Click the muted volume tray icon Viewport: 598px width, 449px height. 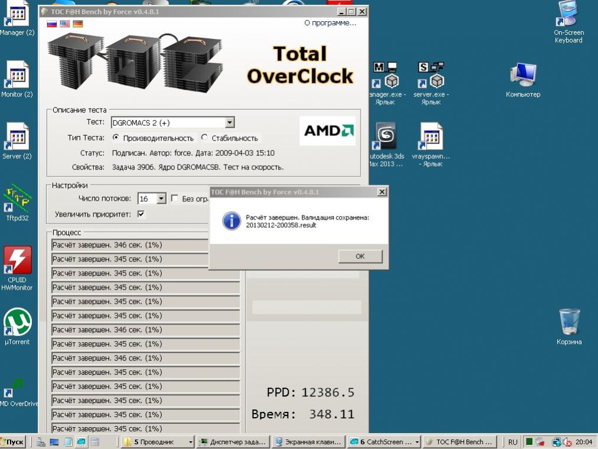click(567, 442)
